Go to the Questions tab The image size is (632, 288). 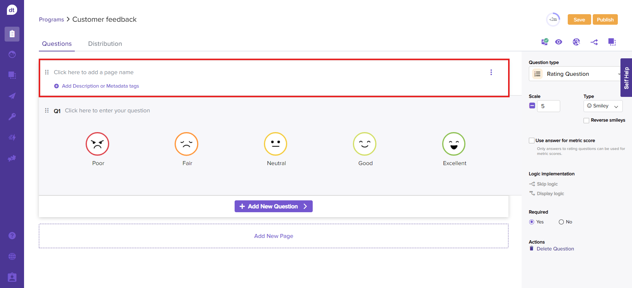57,44
